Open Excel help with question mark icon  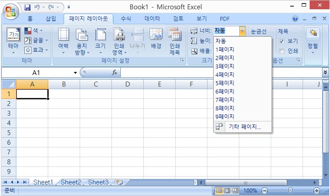click(295, 19)
